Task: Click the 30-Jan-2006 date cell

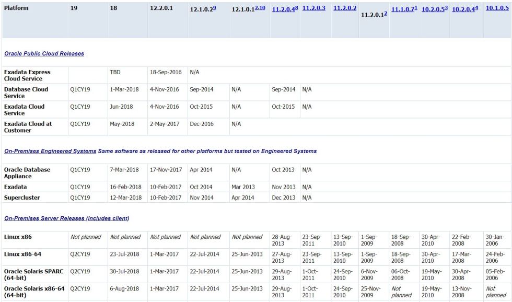Action: coord(495,240)
